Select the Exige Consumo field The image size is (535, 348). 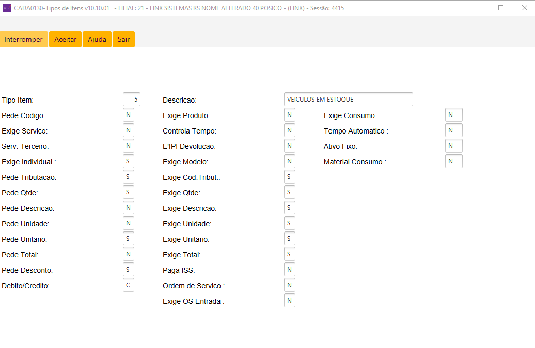(453, 115)
